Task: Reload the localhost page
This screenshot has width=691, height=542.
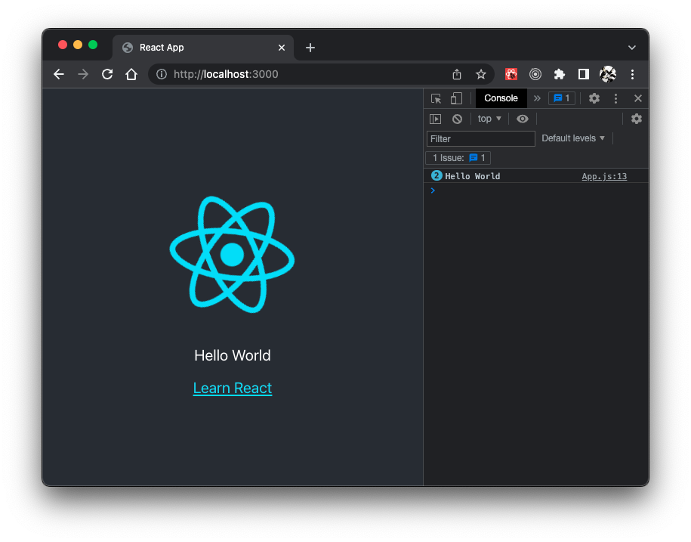Action: [107, 74]
